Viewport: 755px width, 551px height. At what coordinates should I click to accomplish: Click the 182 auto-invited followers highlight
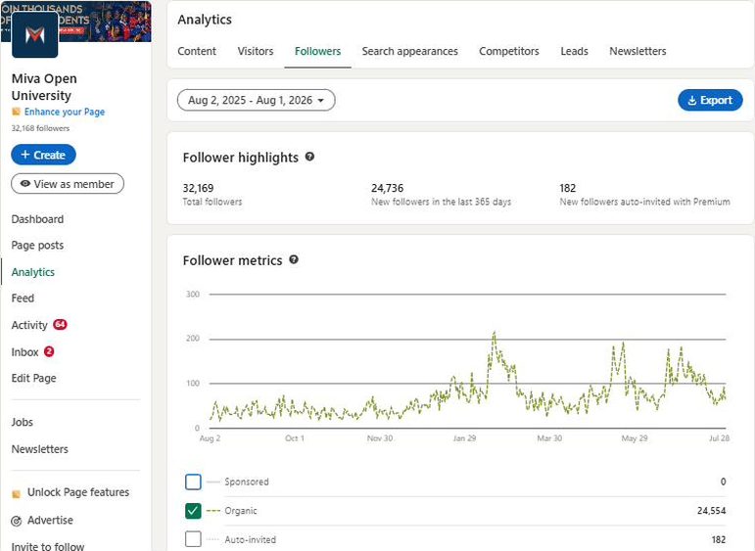(568, 188)
